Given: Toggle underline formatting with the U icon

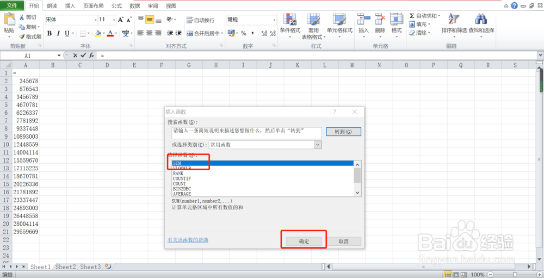Looking at the screenshot, I should [67, 33].
